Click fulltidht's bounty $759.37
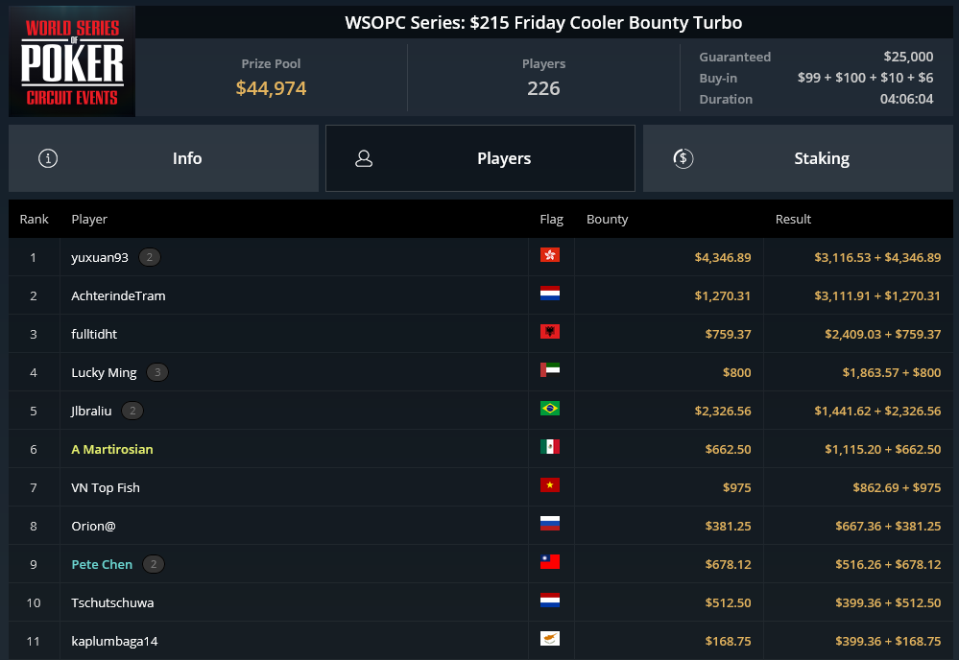 (x=728, y=334)
